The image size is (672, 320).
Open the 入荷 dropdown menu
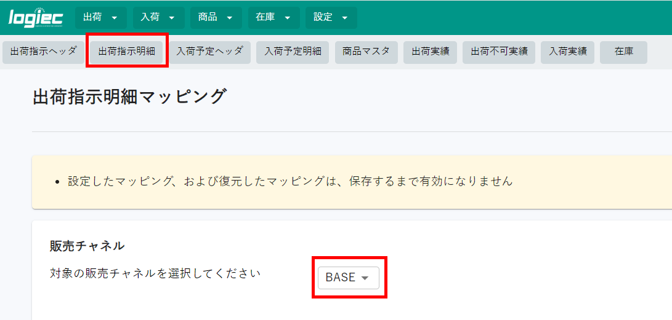click(158, 18)
